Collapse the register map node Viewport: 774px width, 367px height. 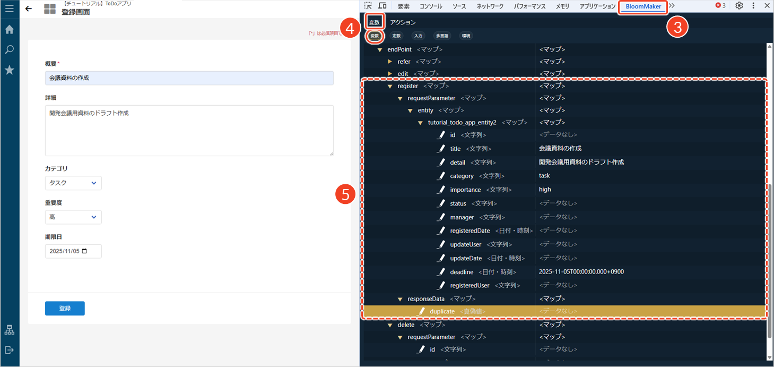coord(390,86)
